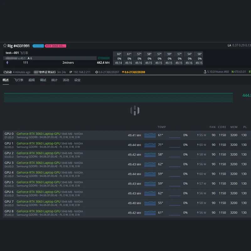
Task: Click the hashrate mini chart for GPU 0
Action: tap(150, 135)
